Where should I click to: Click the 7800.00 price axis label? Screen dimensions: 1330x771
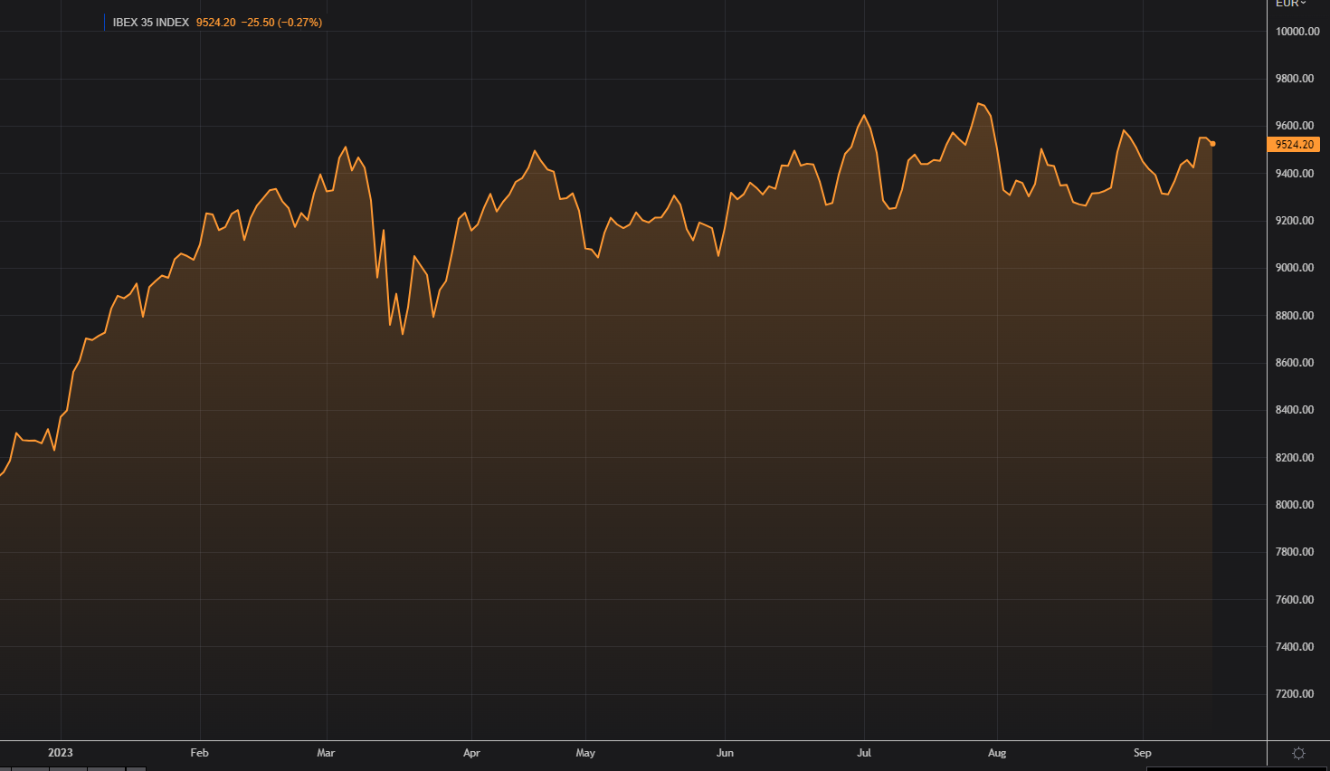click(1295, 552)
